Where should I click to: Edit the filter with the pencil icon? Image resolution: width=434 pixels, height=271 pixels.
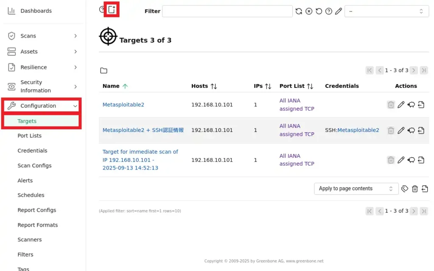(338, 11)
